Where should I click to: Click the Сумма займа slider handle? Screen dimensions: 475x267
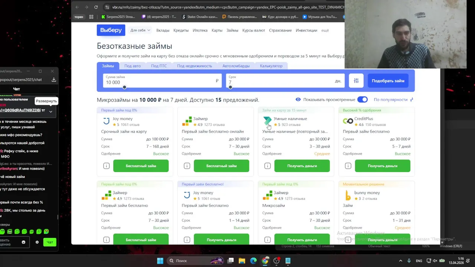tap(124, 87)
